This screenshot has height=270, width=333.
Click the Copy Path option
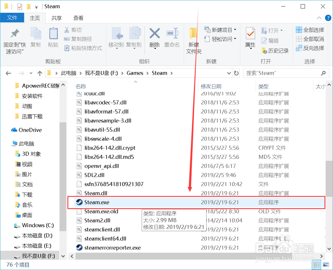[x=78, y=39]
